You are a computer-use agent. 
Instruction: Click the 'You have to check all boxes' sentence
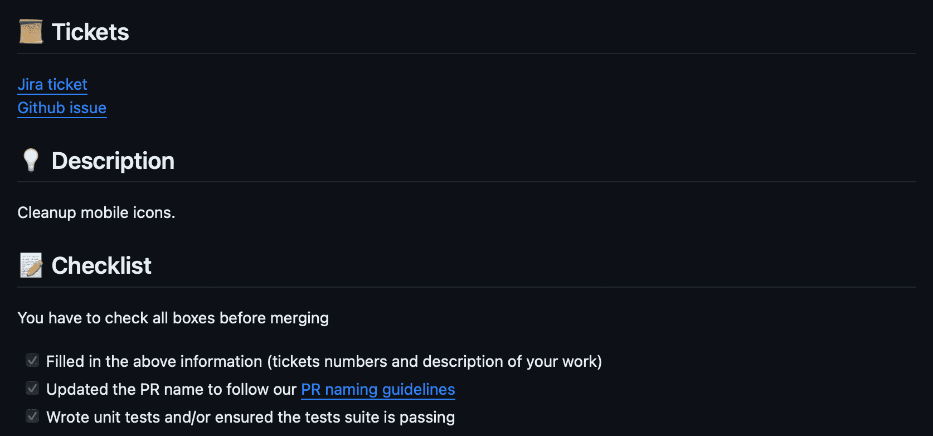(173, 318)
